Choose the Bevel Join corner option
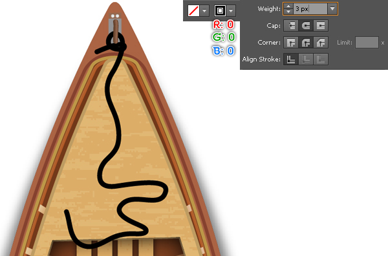Image resolution: width=388 pixels, height=256 pixels. 321,43
